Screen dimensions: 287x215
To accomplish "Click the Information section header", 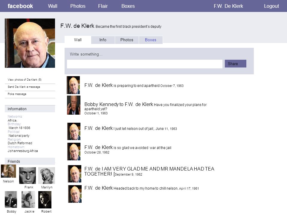I will pyautogui.click(x=30, y=109).
